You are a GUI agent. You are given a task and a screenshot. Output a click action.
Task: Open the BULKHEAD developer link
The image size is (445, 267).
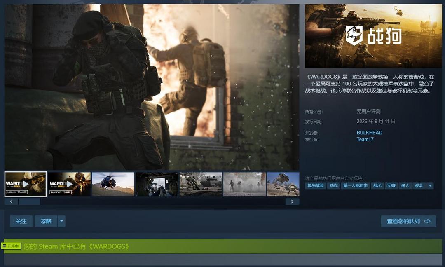[x=369, y=133]
